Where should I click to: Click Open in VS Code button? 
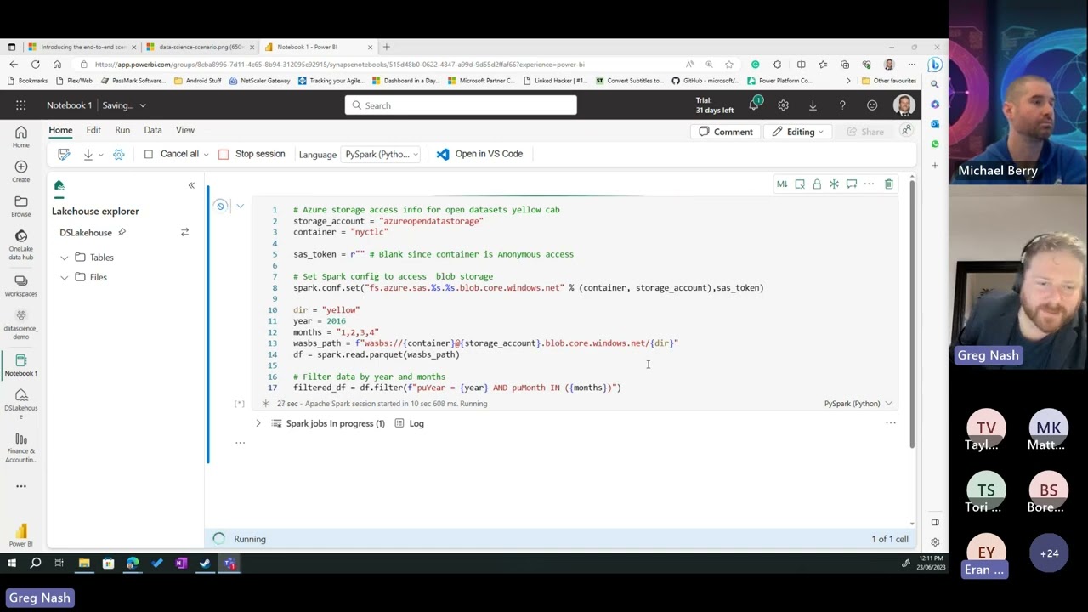click(479, 154)
